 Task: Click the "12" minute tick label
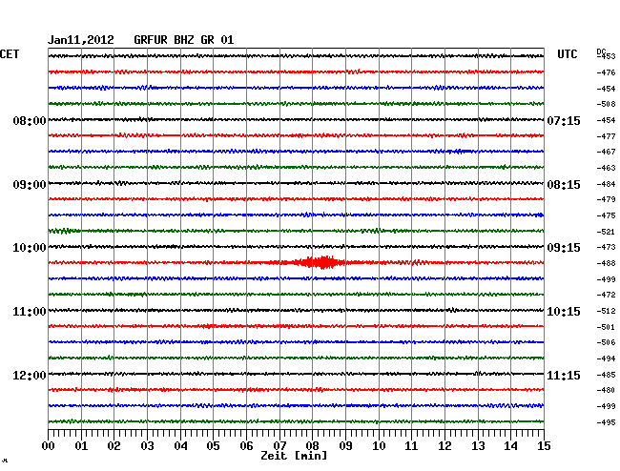click(444, 446)
